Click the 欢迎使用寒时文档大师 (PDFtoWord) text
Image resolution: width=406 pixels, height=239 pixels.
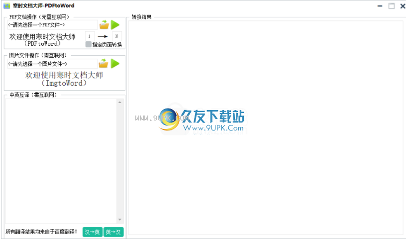pyautogui.click(x=42, y=40)
